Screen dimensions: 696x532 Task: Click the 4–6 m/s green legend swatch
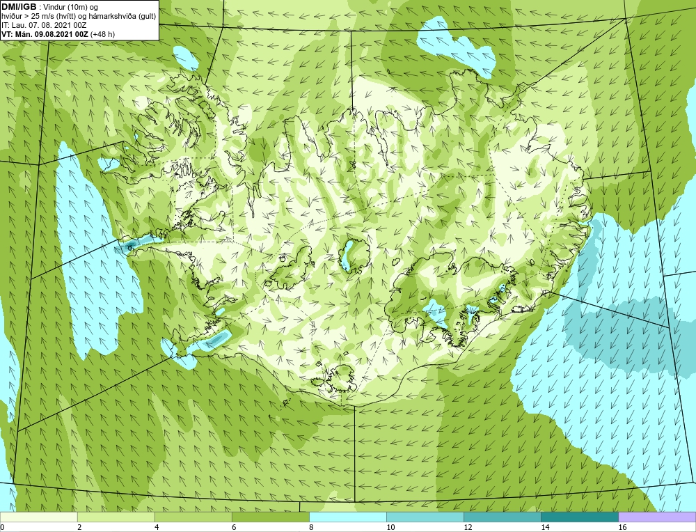coord(193,517)
